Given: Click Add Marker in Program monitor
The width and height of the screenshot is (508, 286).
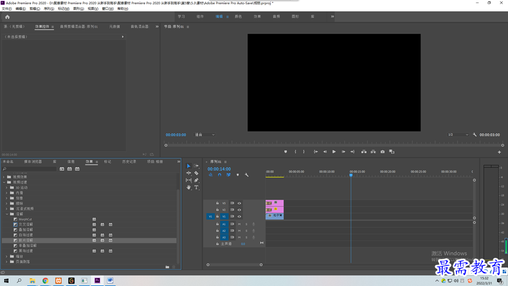Looking at the screenshot, I should (x=285, y=152).
